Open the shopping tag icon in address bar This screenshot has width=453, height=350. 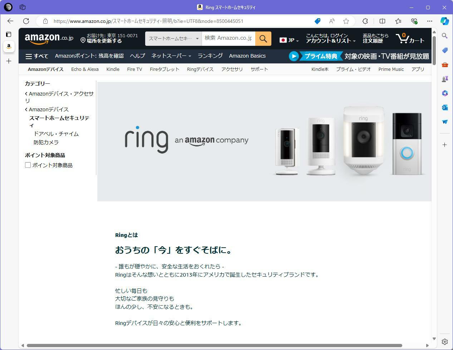317,21
